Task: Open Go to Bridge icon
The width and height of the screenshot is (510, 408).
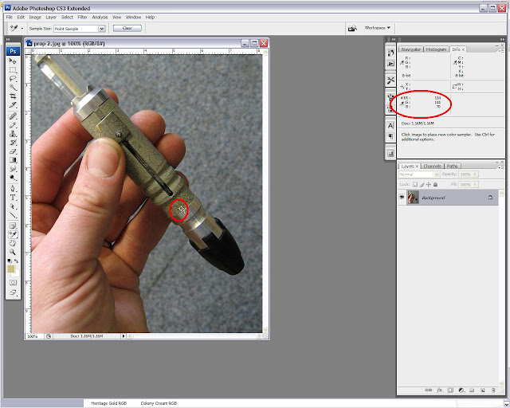Action: point(352,29)
